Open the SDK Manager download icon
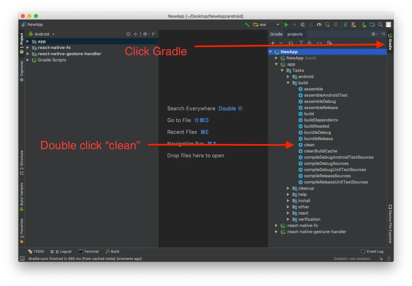This screenshot has width=412, height=286. [364, 24]
